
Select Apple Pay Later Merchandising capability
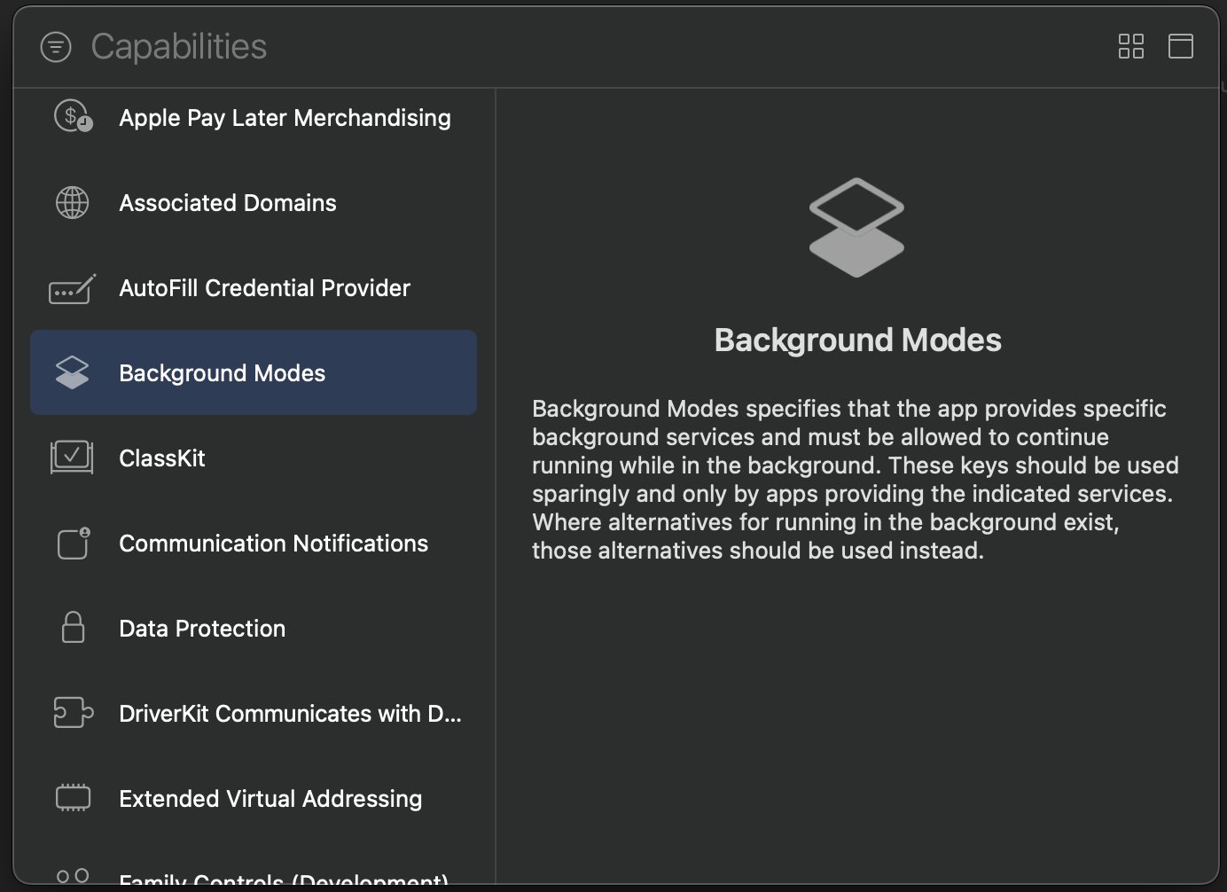click(x=254, y=118)
